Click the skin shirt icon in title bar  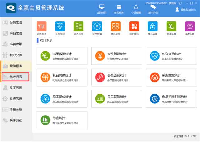click(180, 3)
